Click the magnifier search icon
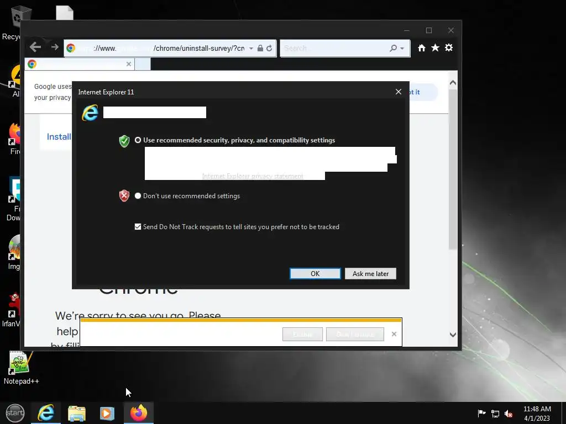 pyautogui.click(x=393, y=49)
